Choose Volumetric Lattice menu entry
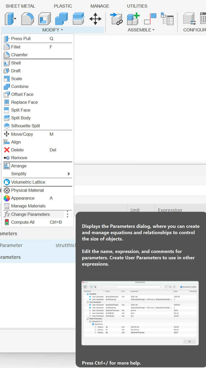The height and width of the screenshot is (368, 206). coord(38,182)
